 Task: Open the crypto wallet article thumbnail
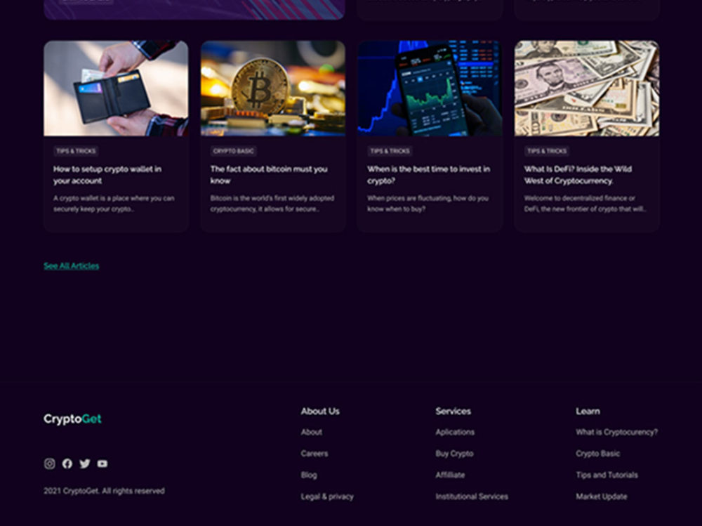116,88
